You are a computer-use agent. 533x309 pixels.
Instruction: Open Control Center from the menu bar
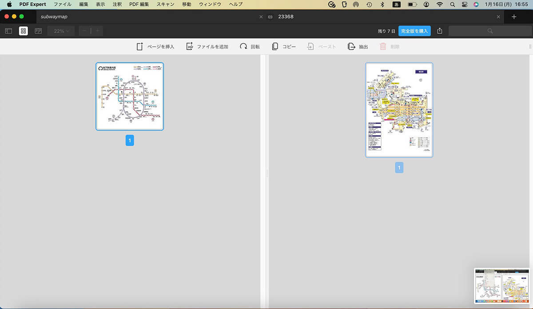pos(465,4)
